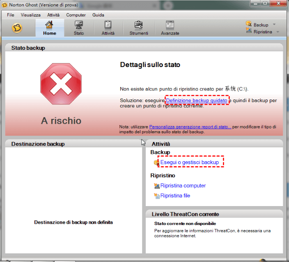Image resolution: width=289 pixels, height=262 pixels.
Task: Close the Norton Ghost window
Action: coord(278,3)
